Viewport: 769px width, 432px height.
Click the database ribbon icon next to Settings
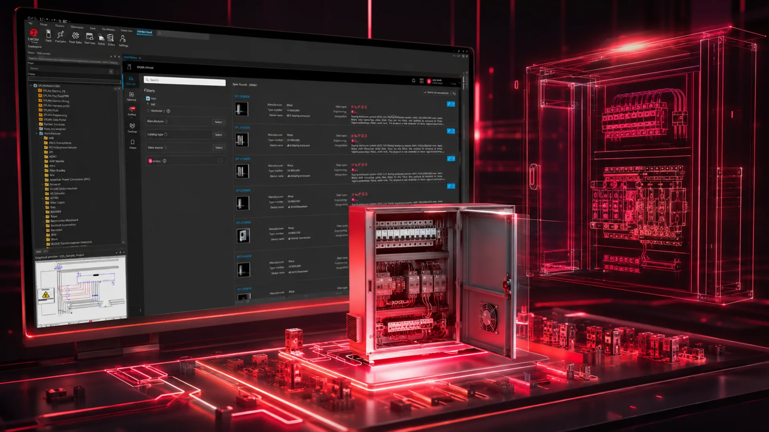111,38
